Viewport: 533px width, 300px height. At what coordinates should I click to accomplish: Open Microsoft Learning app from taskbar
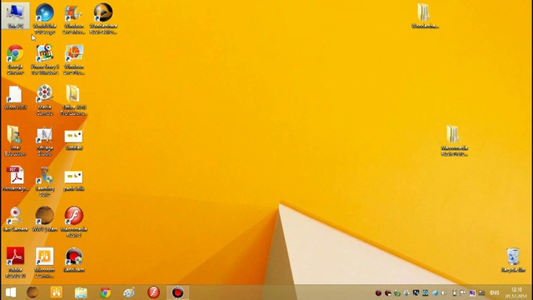(57, 292)
